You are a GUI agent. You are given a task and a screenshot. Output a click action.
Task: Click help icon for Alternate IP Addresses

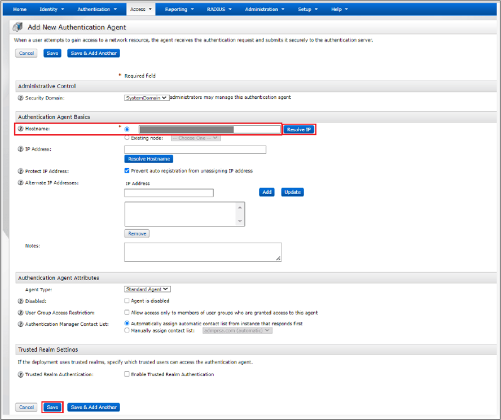pos(21,183)
